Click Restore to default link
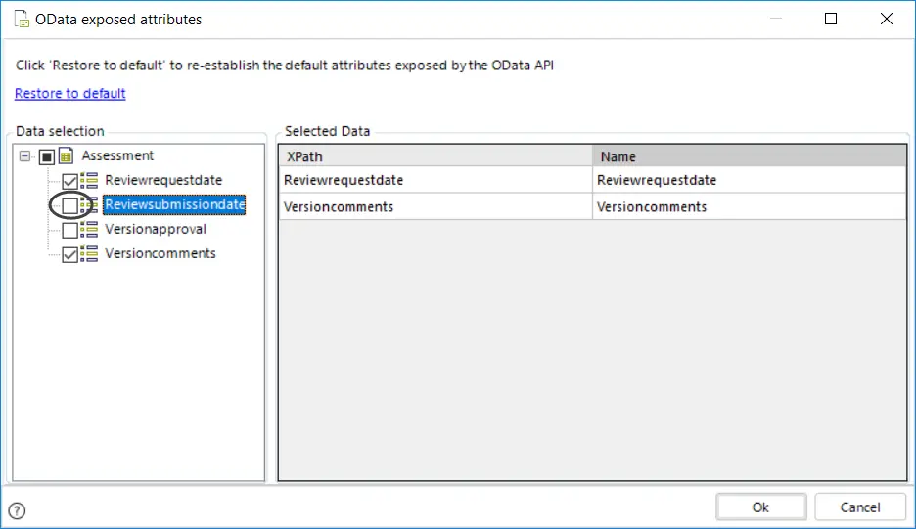The width and height of the screenshot is (916, 529). (x=70, y=94)
